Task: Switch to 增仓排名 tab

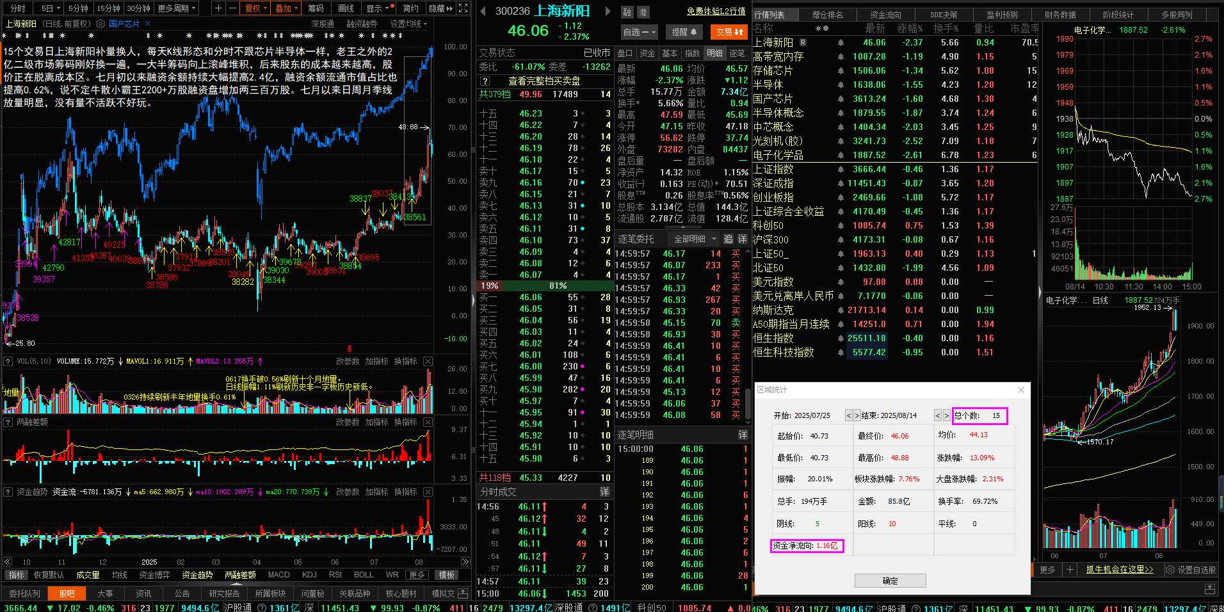Action: [x=827, y=15]
